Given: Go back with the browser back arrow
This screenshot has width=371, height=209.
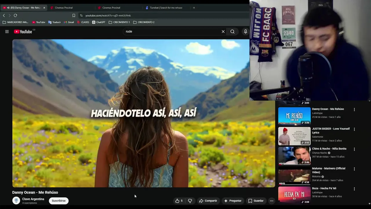Looking at the screenshot, I should click(x=4, y=15).
